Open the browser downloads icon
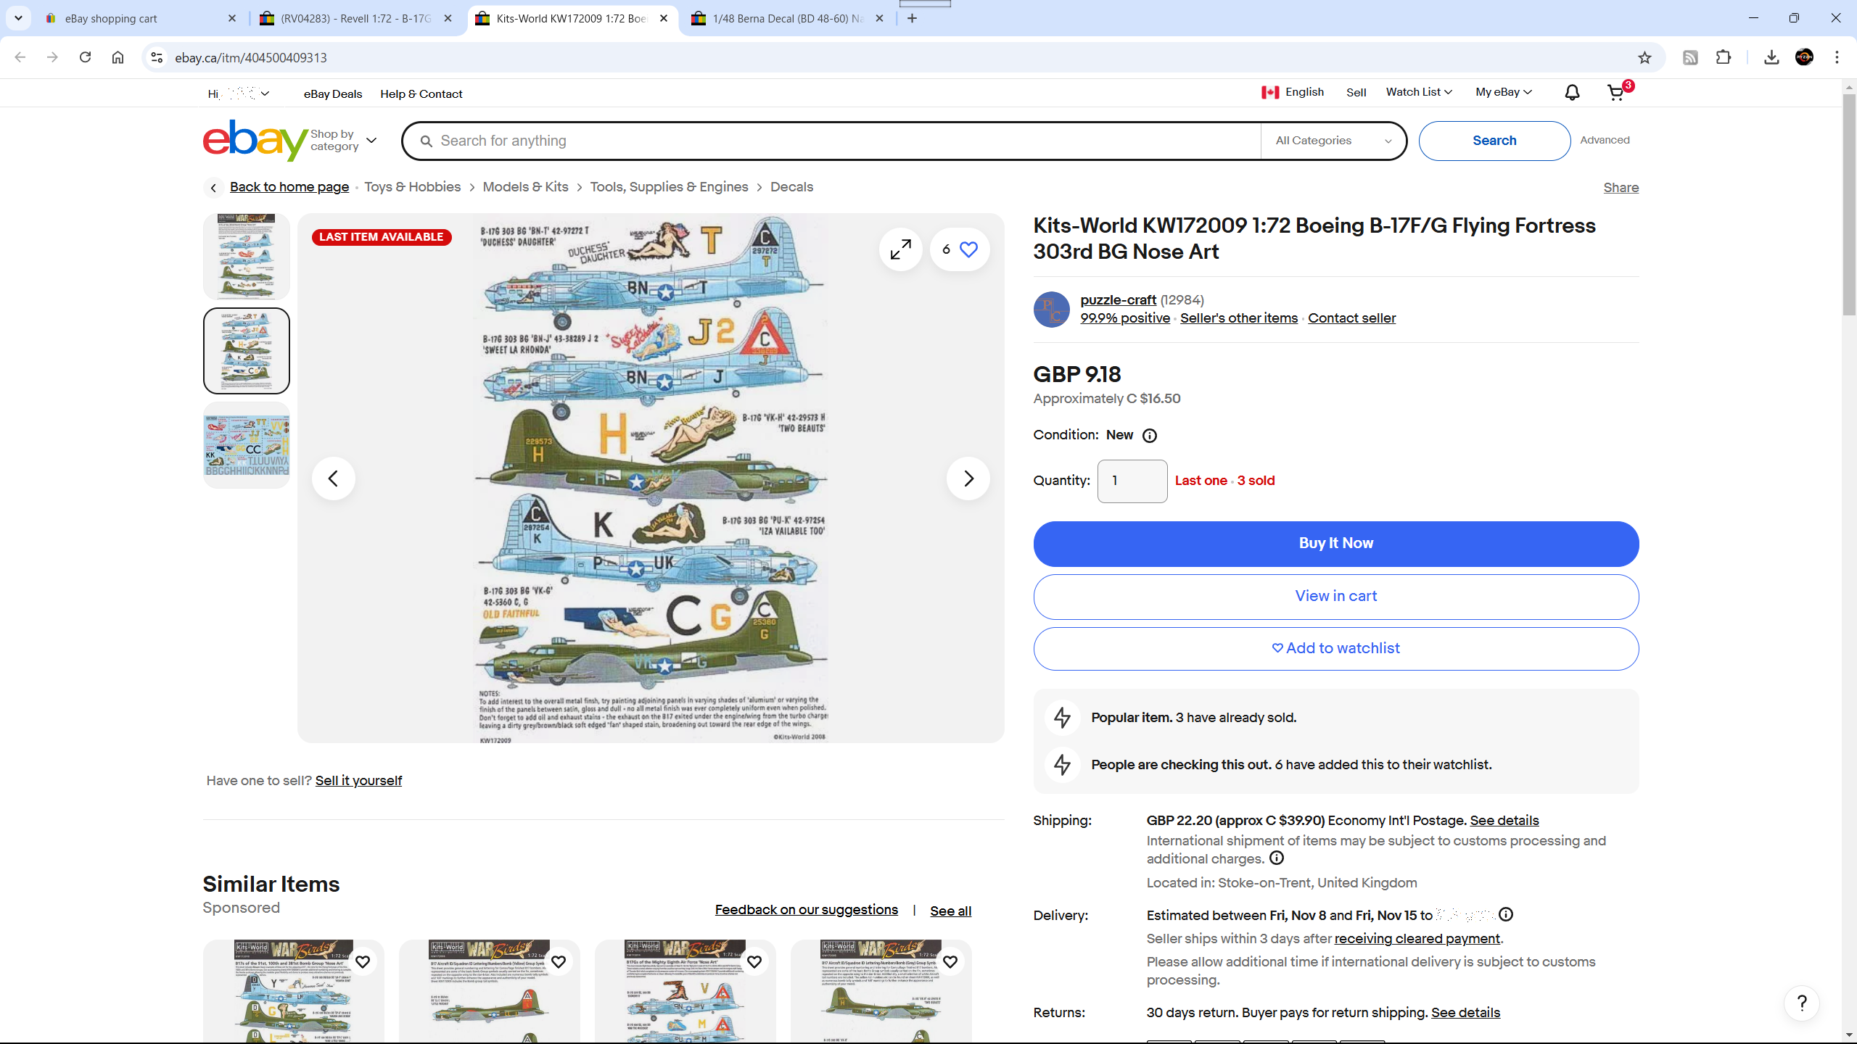The height and width of the screenshot is (1044, 1857). tap(1771, 58)
